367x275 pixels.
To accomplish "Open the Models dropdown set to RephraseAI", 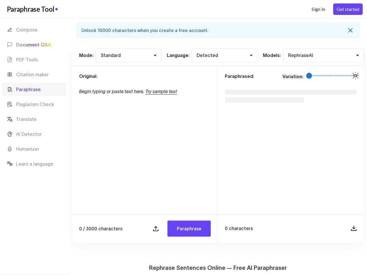I will point(323,55).
